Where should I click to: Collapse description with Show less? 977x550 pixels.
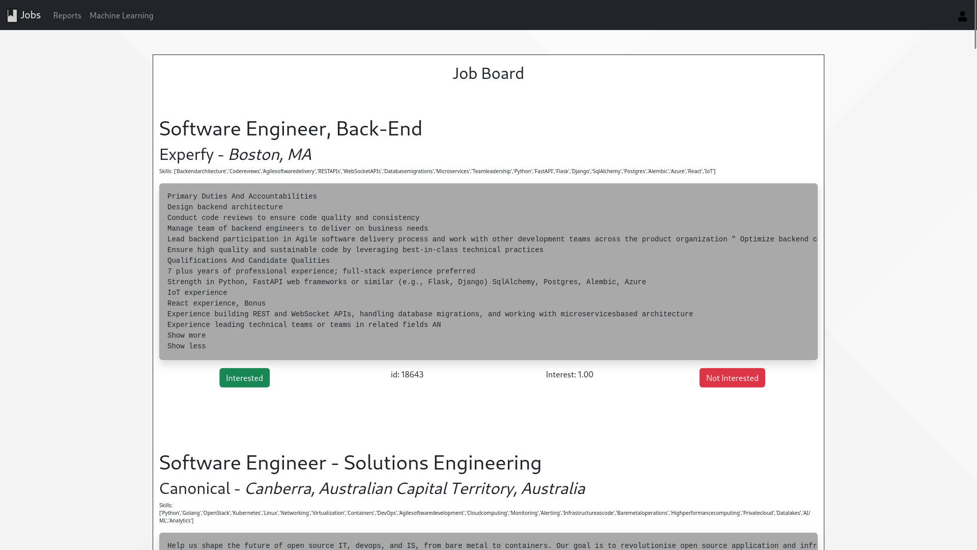(186, 346)
